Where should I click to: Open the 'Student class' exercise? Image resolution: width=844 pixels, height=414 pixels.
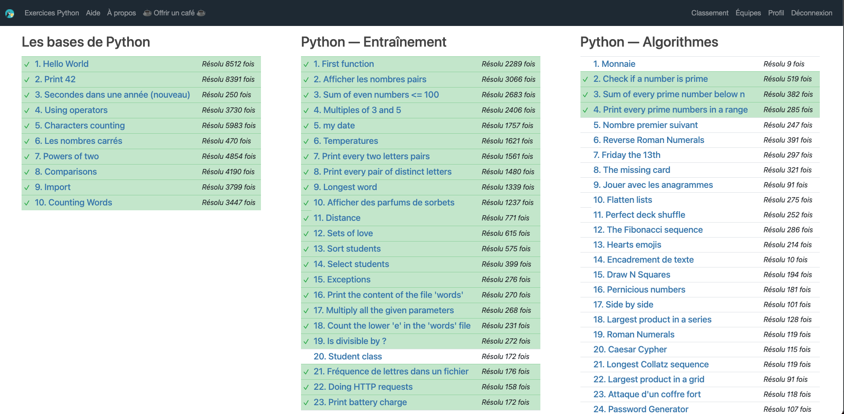[x=348, y=356]
